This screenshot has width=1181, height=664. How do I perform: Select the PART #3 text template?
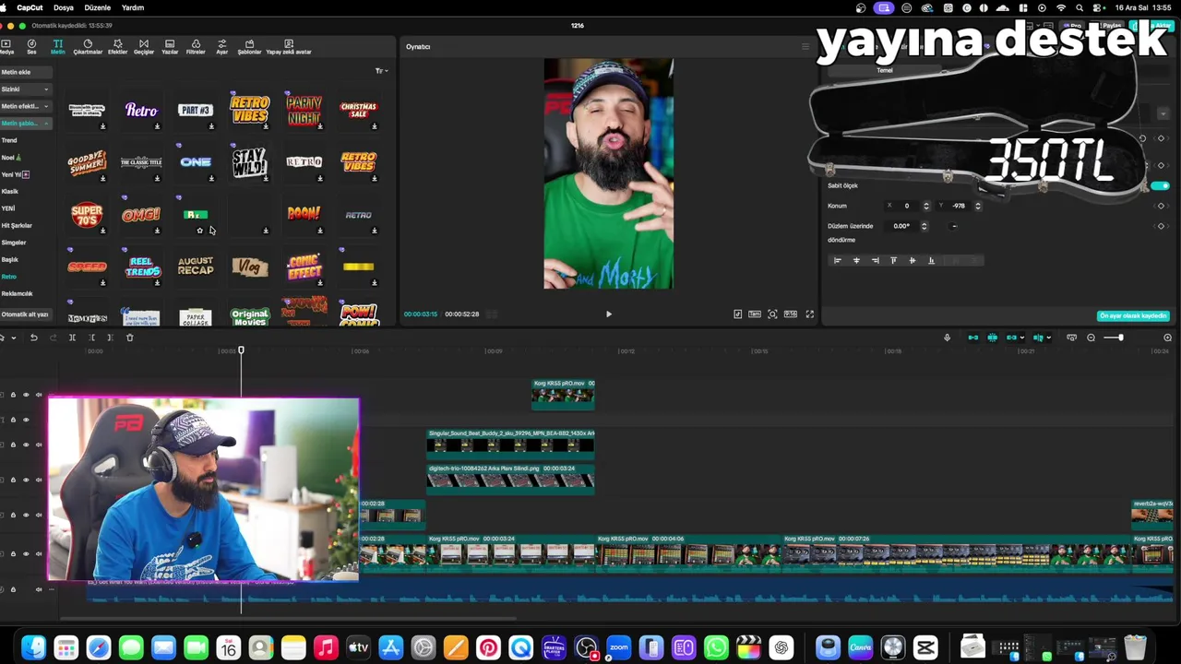pos(195,110)
